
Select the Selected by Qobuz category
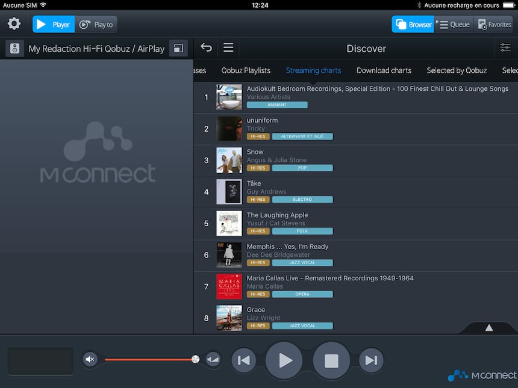tap(457, 70)
